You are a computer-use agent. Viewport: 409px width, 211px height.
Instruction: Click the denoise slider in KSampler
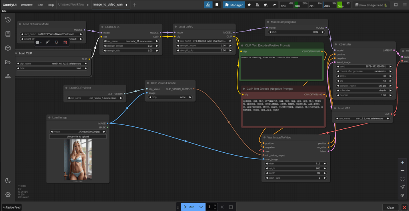(x=364, y=95)
